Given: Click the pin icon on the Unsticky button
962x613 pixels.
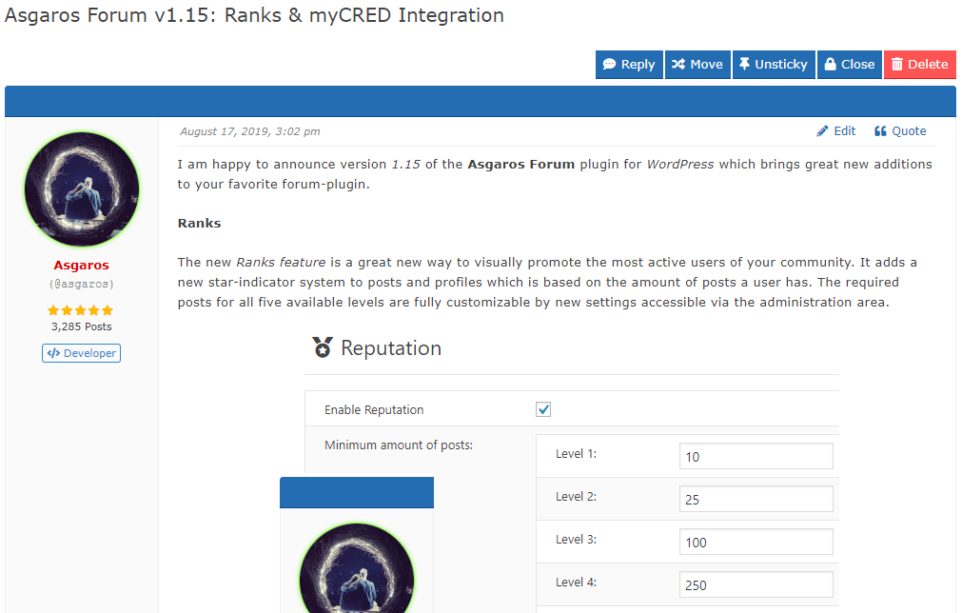Looking at the screenshot, I should [743, 64].
